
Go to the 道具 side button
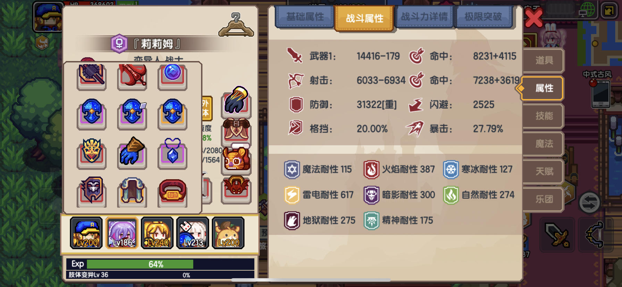(x=543, y=60)
